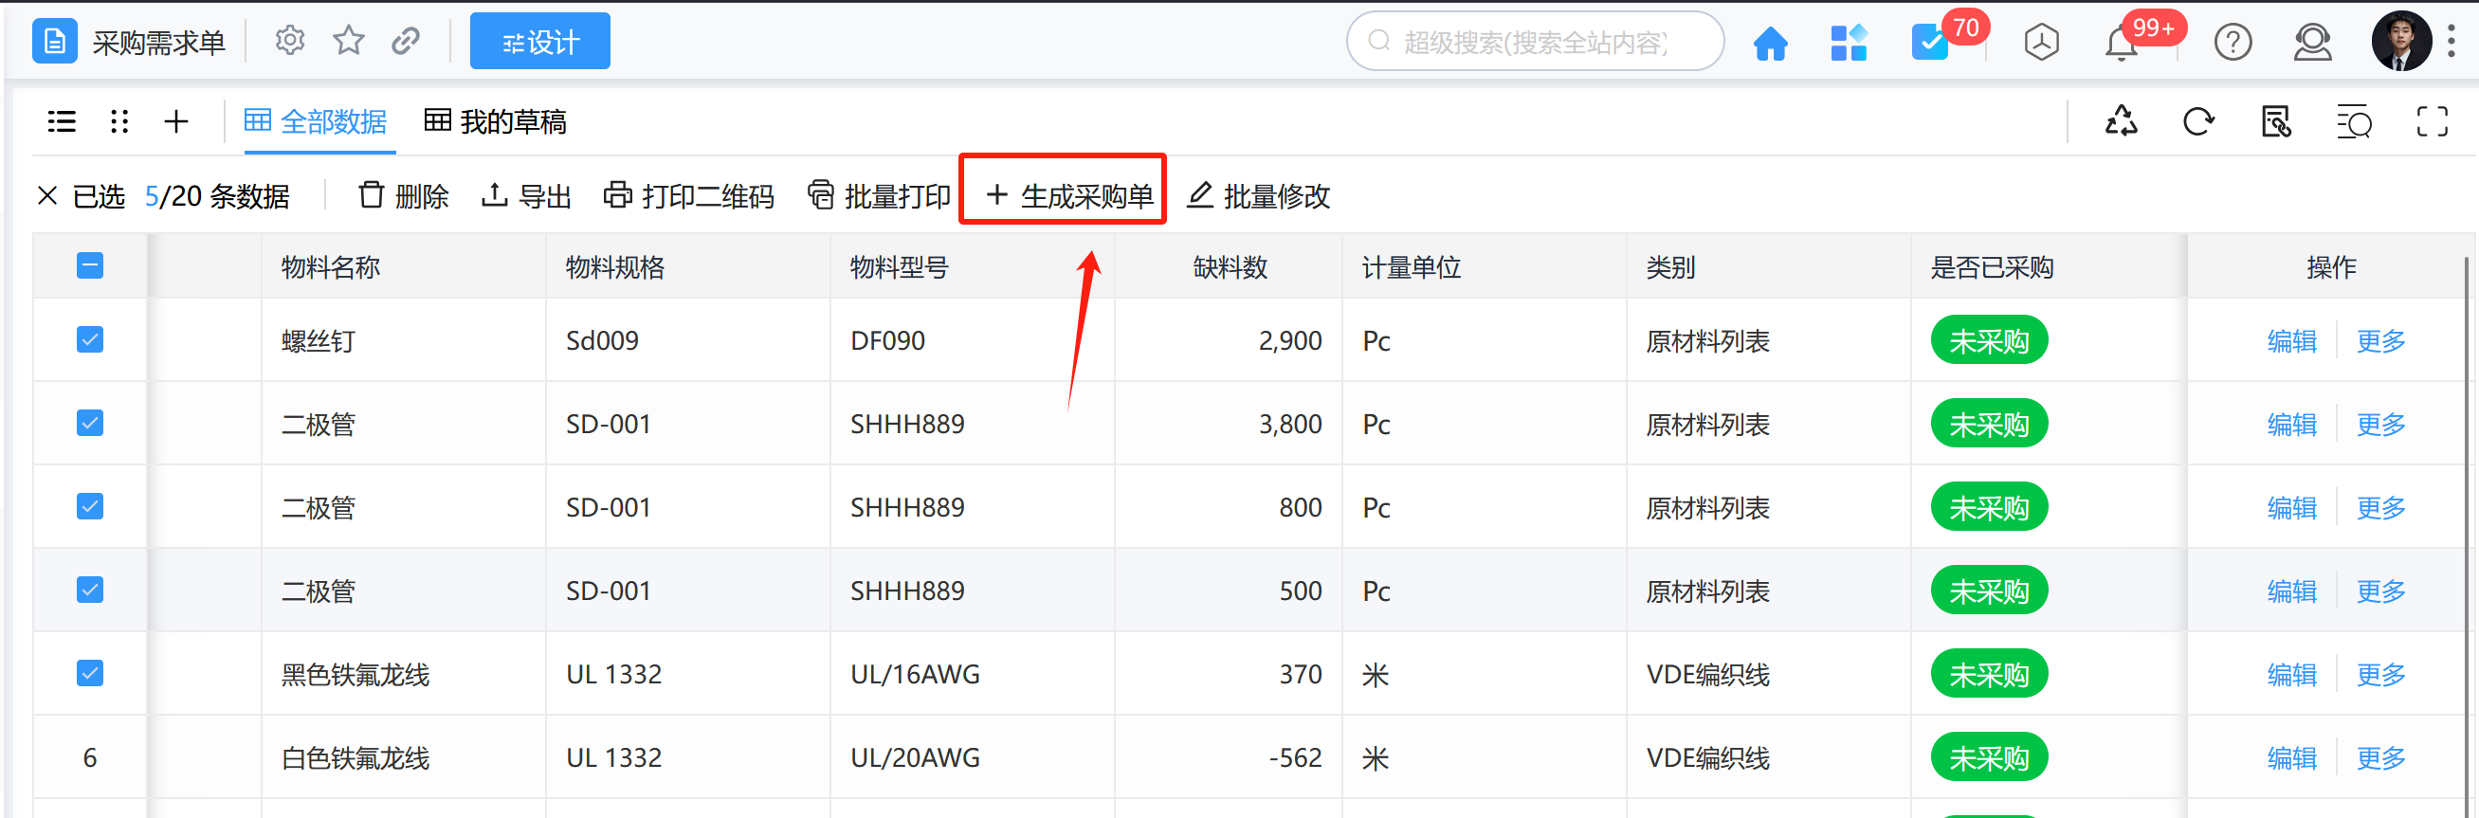Open the vertical three-dot menu beside avatar
2479x818 pixels.
pos(2451,42)
